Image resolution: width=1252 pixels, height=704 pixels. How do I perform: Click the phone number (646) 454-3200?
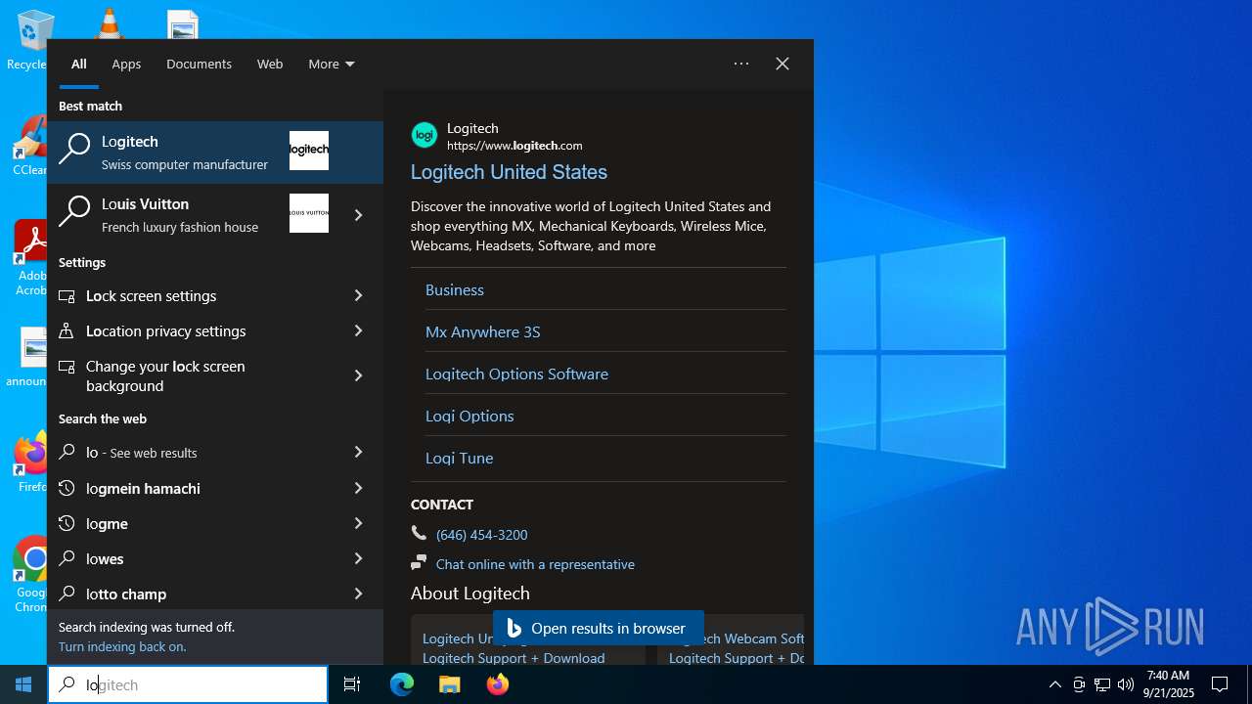(x=481, y=535)
